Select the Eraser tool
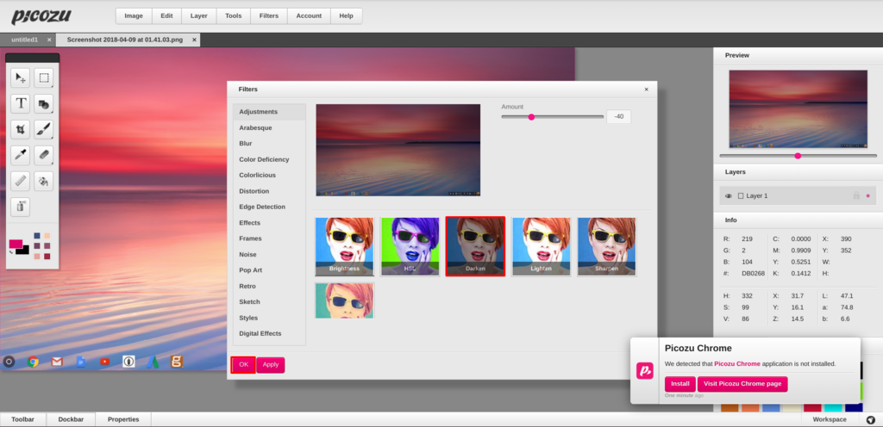The width and height of the screenshot is (883, 427). coord(43,155)
